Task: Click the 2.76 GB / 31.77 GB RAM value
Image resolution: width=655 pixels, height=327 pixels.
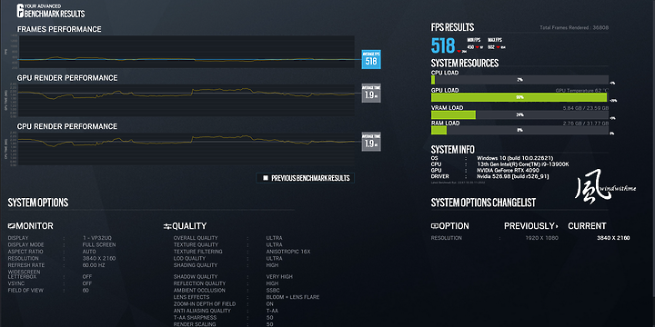Action: click(586, 123)
